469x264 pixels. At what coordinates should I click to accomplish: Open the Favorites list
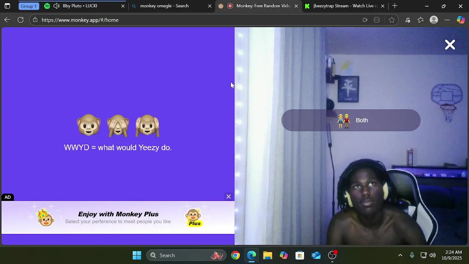click(x=421, y=20)
